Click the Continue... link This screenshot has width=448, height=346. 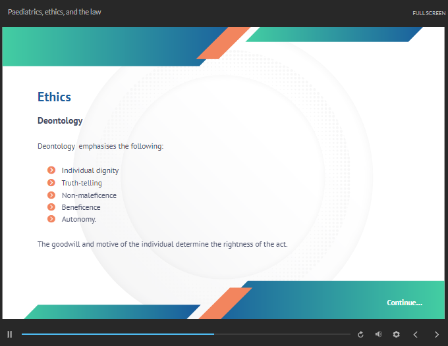tap(405, 303)
